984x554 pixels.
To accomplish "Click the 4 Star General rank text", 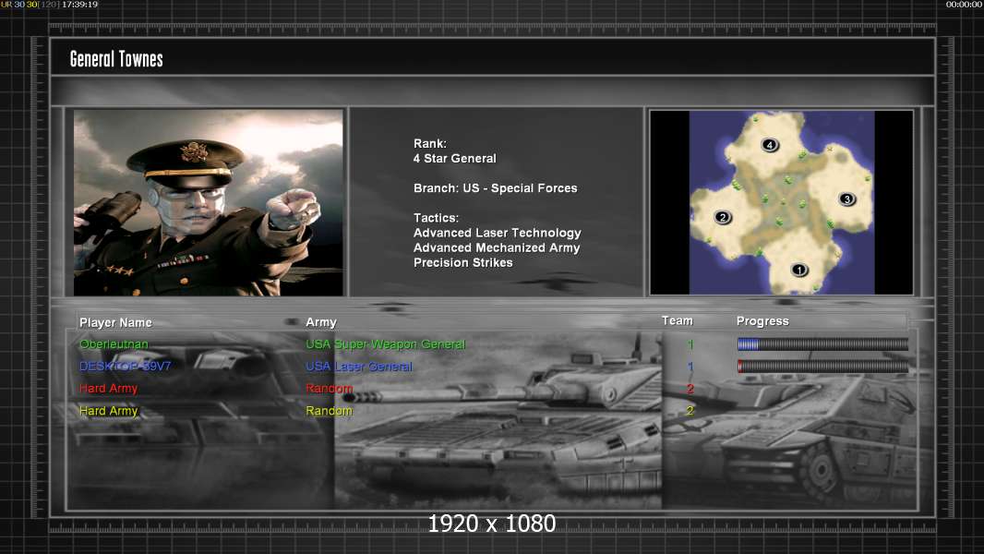I will 454,158.
